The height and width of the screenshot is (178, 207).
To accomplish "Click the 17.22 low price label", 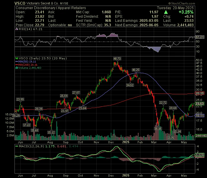I will point(27,125).
